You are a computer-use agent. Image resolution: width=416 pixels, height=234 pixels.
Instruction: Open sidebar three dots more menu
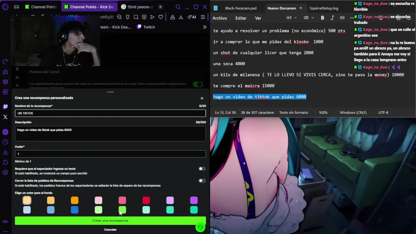[5, 231]
